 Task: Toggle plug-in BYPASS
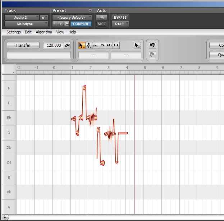120,17
